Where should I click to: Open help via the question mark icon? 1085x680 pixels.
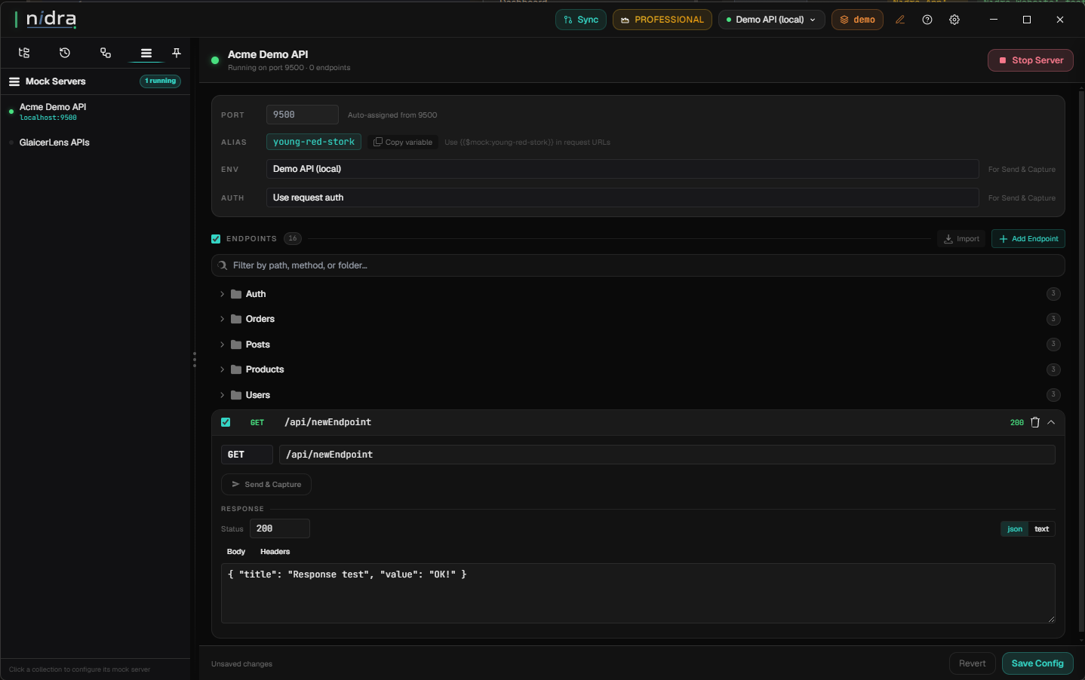(x=927, y=20)
